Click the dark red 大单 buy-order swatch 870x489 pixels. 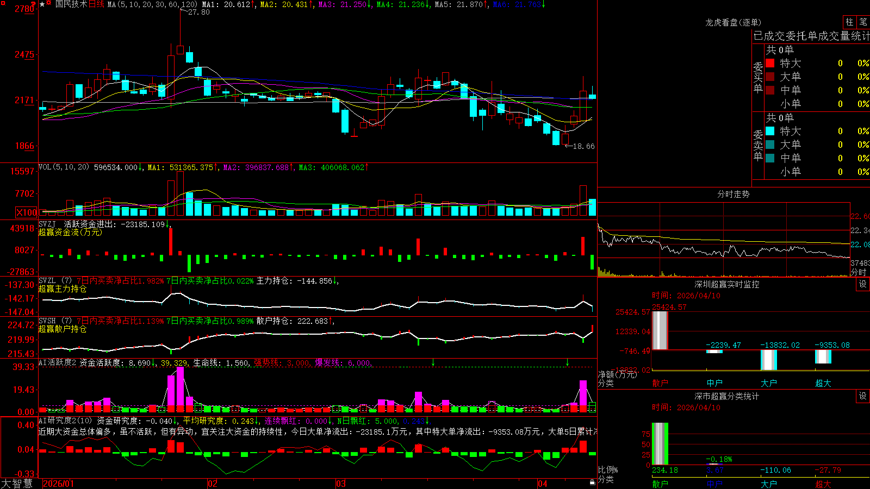[770, 77]
